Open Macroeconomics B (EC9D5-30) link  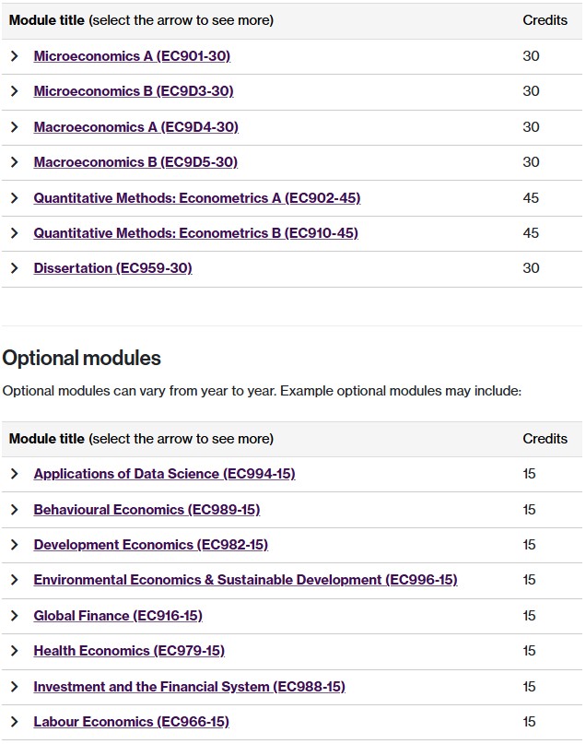135,162
